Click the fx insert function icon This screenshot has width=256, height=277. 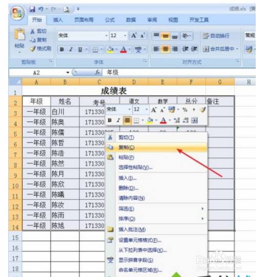[x=97, y=72]
